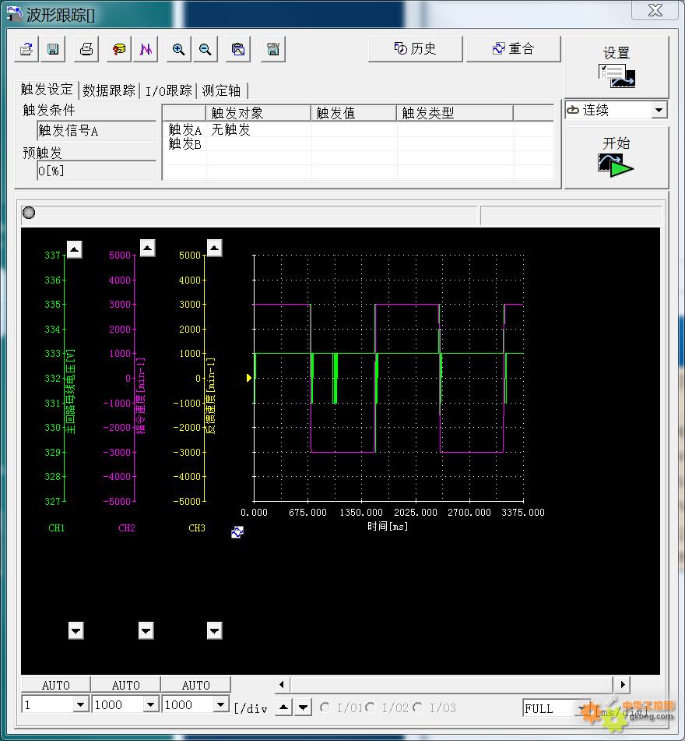
Task: Open the I/O跟踪 tab
Action: (168, 90)
